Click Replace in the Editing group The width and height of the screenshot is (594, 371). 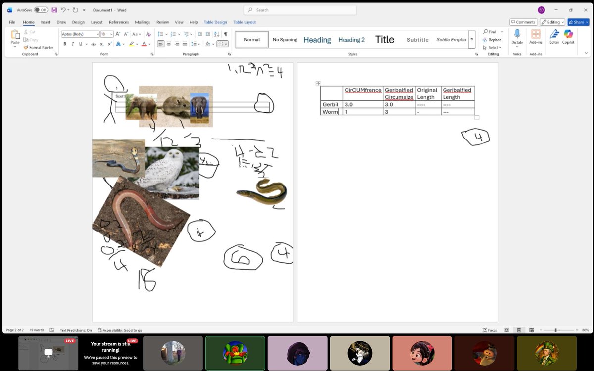coord(492,40)
